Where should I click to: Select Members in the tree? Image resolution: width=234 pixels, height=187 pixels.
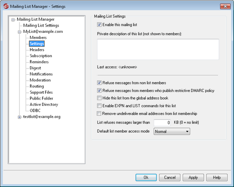pos(38,37)
